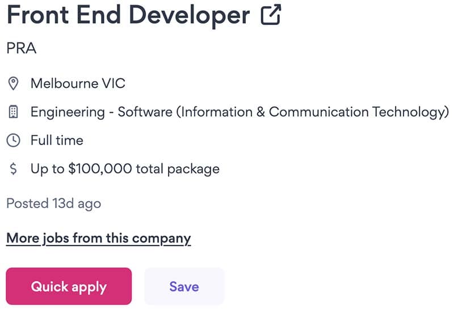Click the clock work-type icon
Screen dimensions: 454x310
[13, 141]
